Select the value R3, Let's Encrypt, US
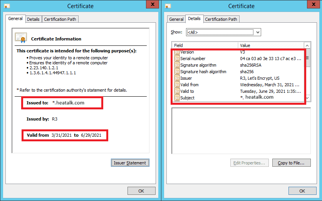This screenshot has height=201, width=322. pos(260,78)
